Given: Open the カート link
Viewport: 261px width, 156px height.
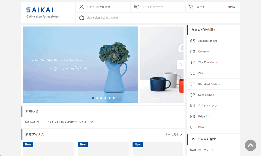Looking at the screenshot, I should pos(201,7).
